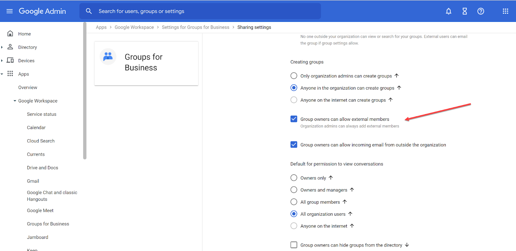Image resolution: width=516 pixels, height=251 pixels.
Task: Go to Apps breadcrumb link
Action: (101, 27)
